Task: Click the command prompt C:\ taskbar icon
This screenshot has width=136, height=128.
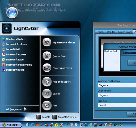Action: 100,125
